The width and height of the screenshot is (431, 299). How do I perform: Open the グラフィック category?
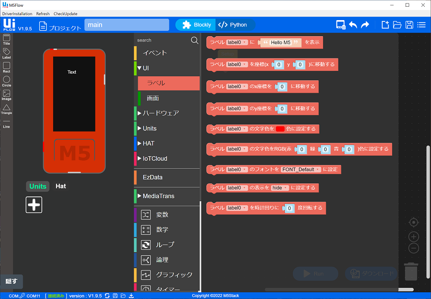pos(167,275)
